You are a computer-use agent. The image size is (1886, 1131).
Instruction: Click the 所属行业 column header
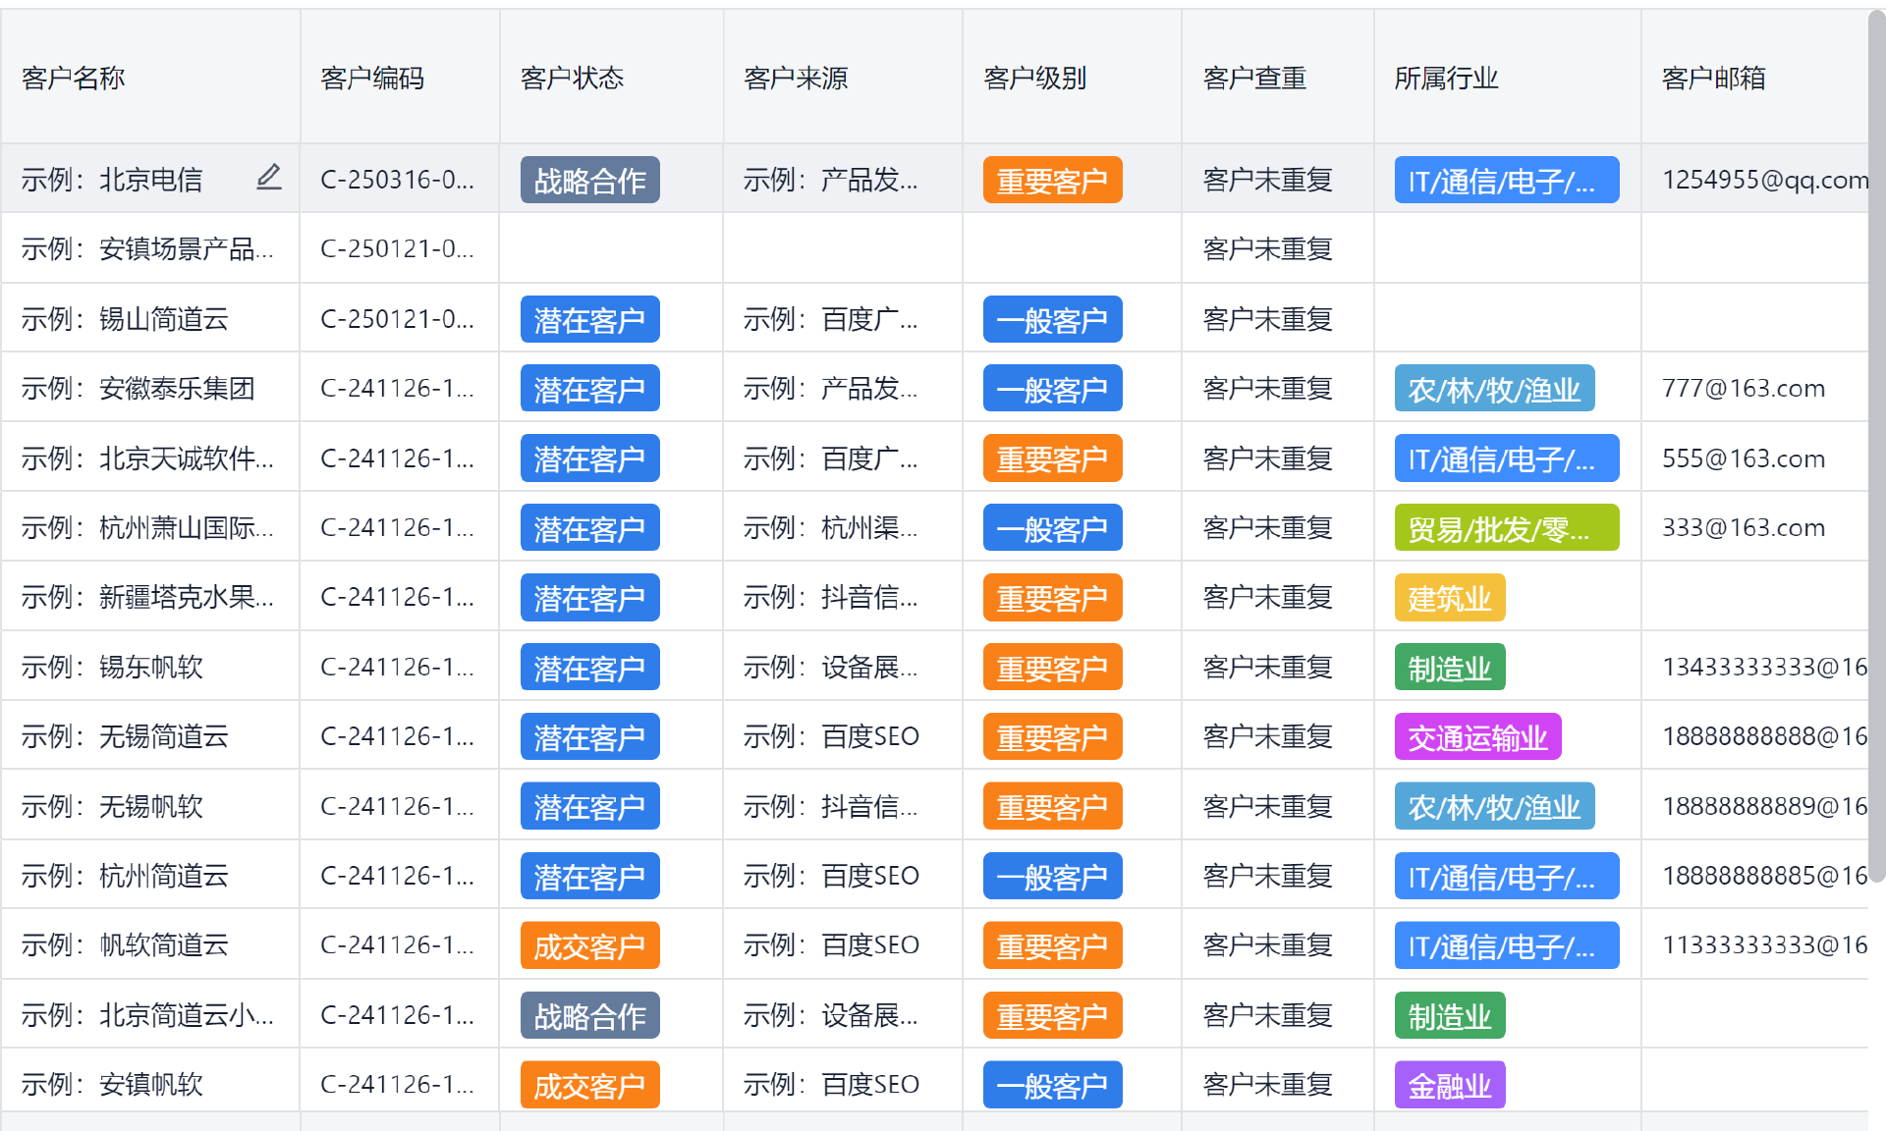[x=1446, y=79]
